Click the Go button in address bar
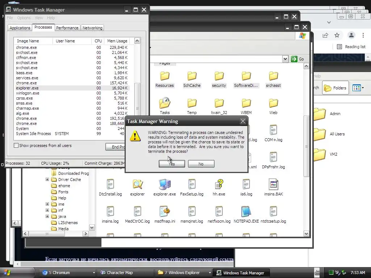This screenshot has width=371, height=278. tap(298, 59)
